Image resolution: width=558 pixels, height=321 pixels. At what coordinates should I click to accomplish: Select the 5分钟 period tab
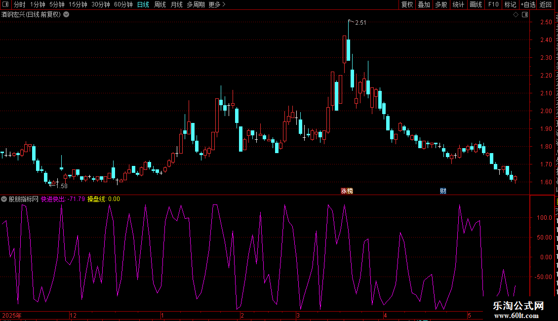(57, 4)
